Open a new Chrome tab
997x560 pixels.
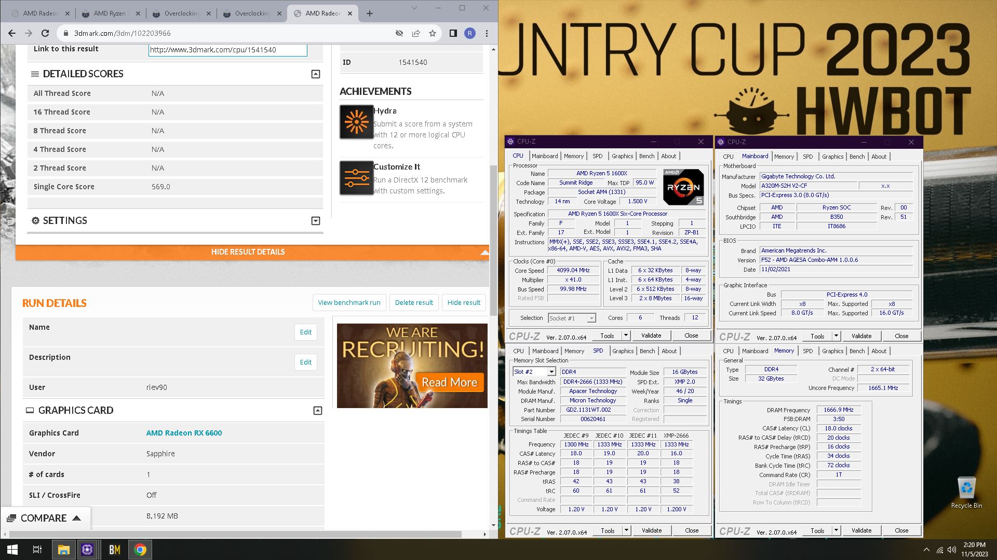(370, 13)
